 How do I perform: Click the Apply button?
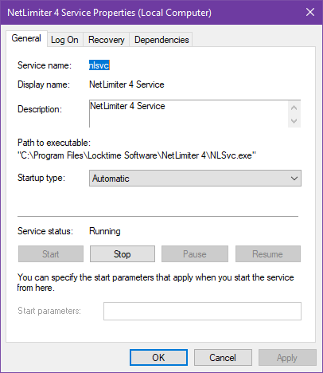pyautogui.click(x=287, y=358)
